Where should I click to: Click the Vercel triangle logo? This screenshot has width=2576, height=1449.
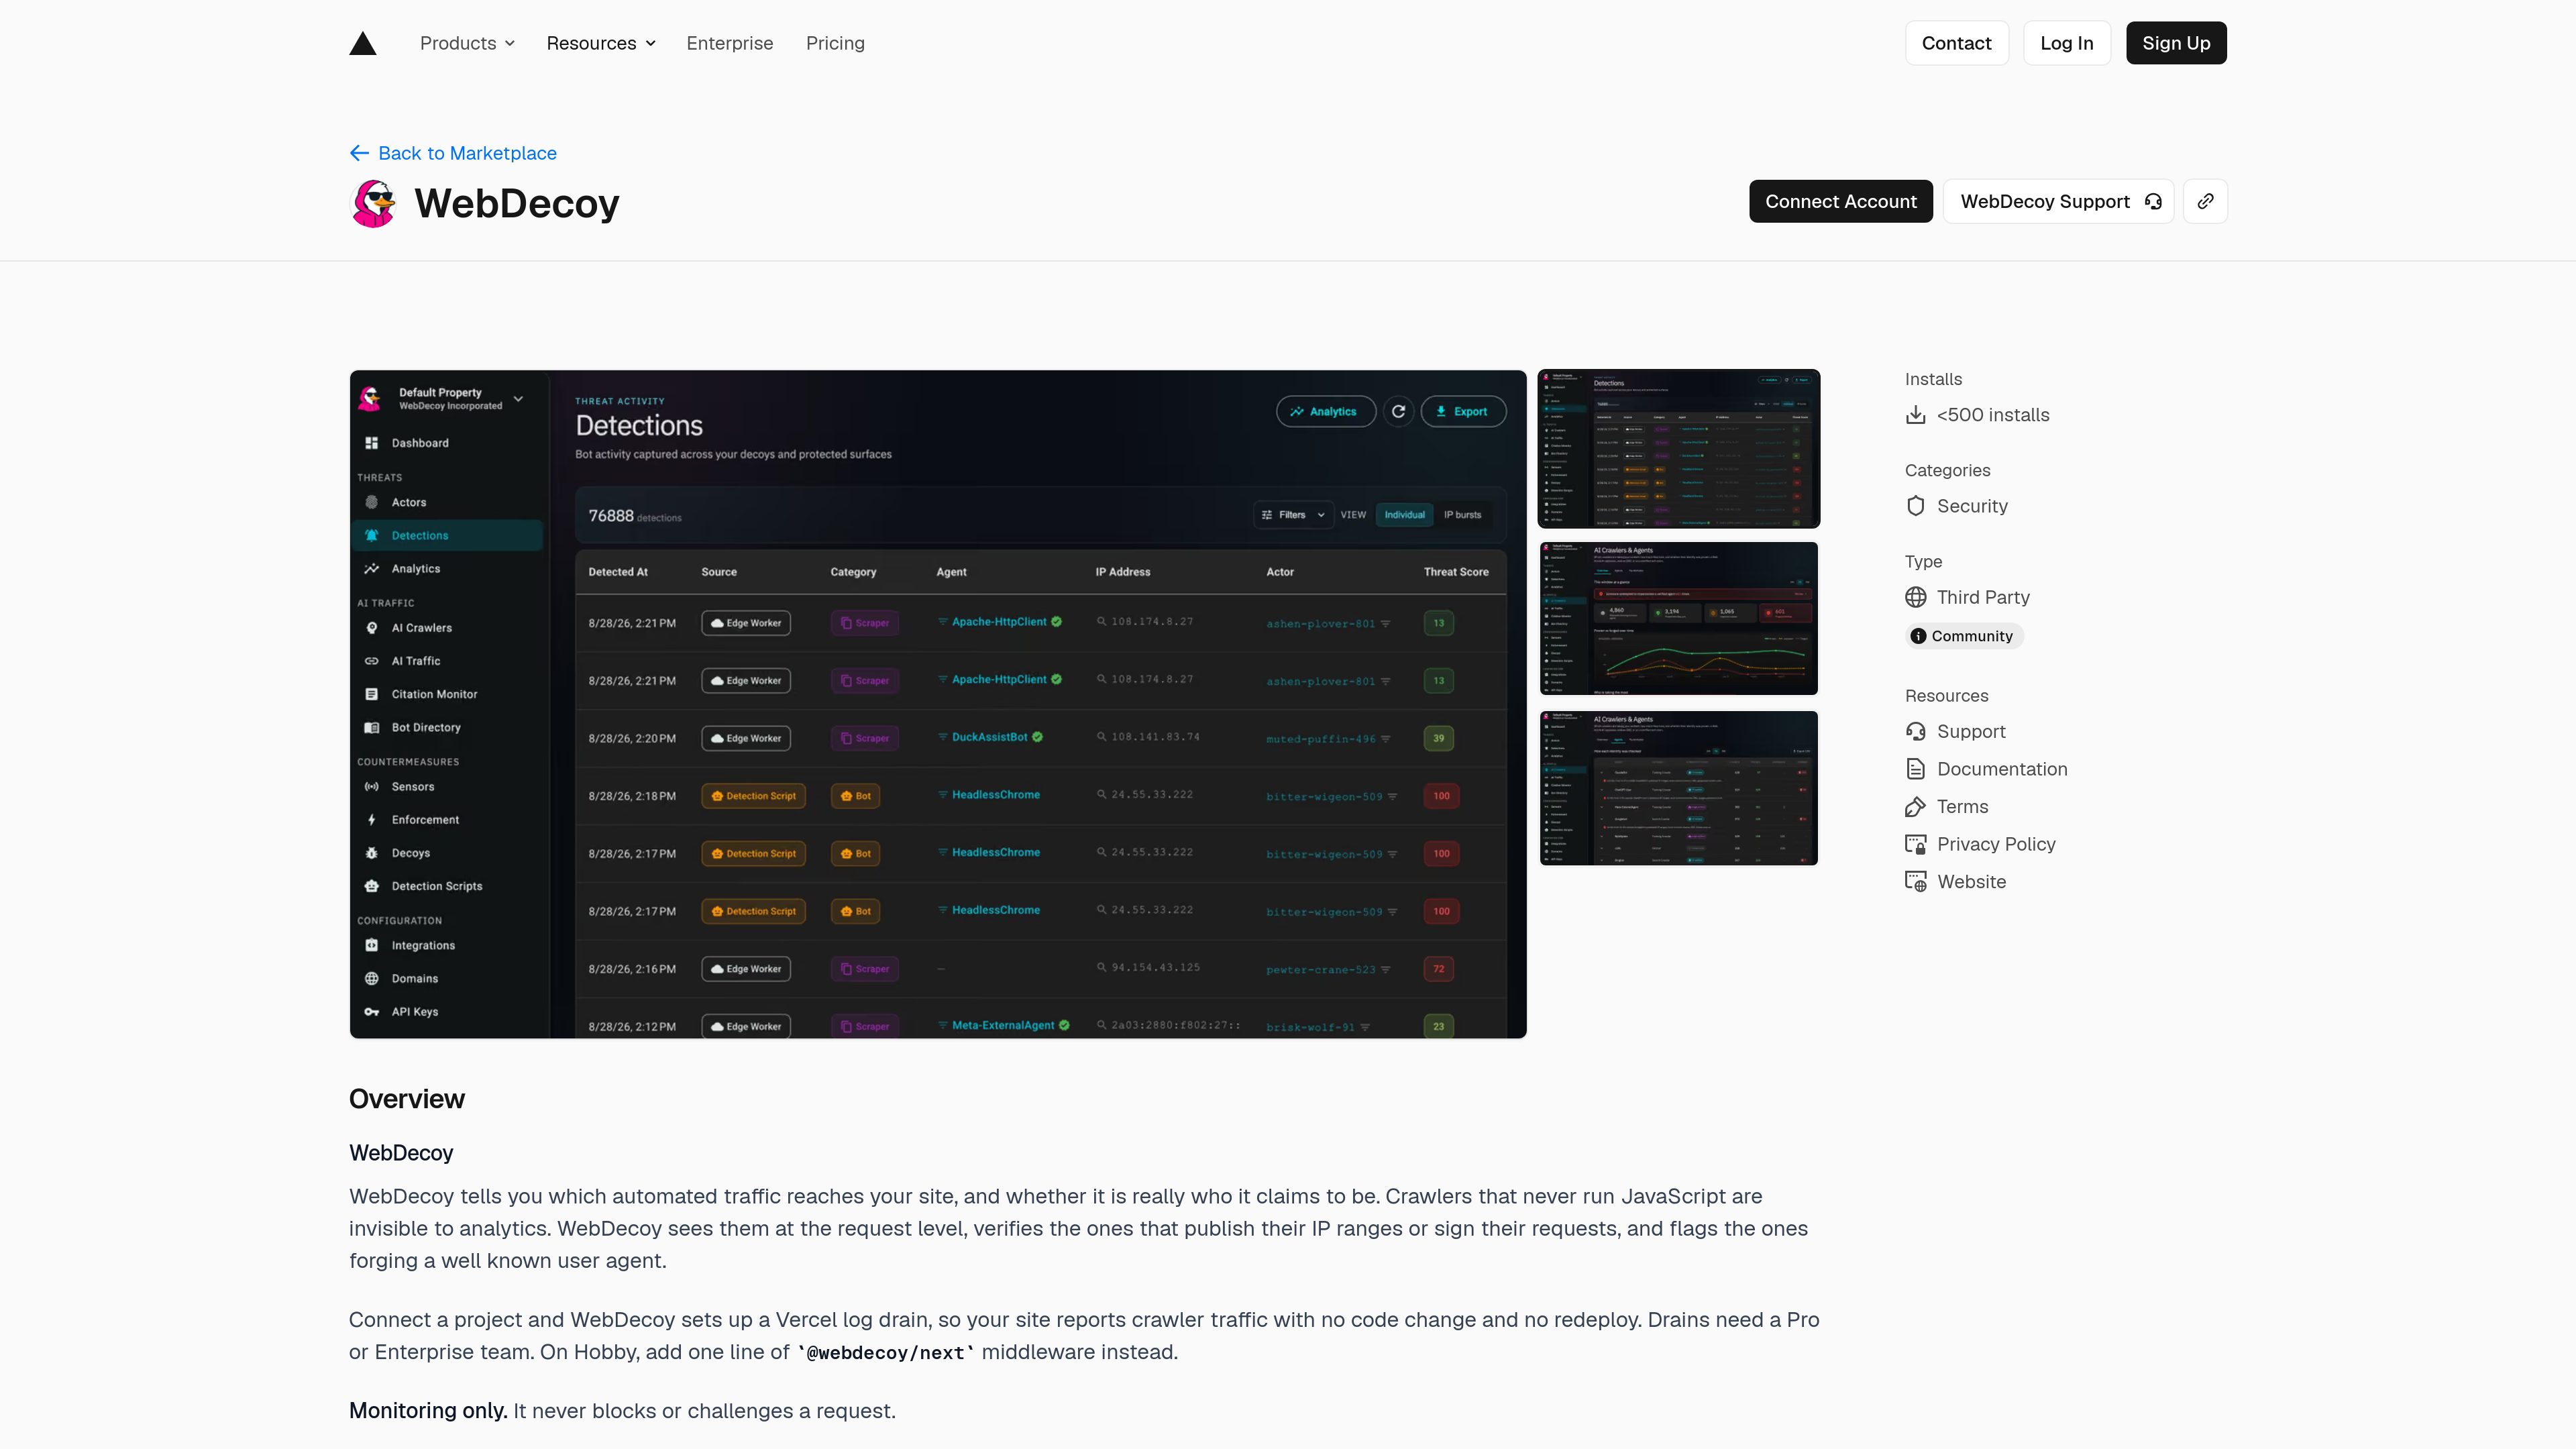tap(363, 43)
